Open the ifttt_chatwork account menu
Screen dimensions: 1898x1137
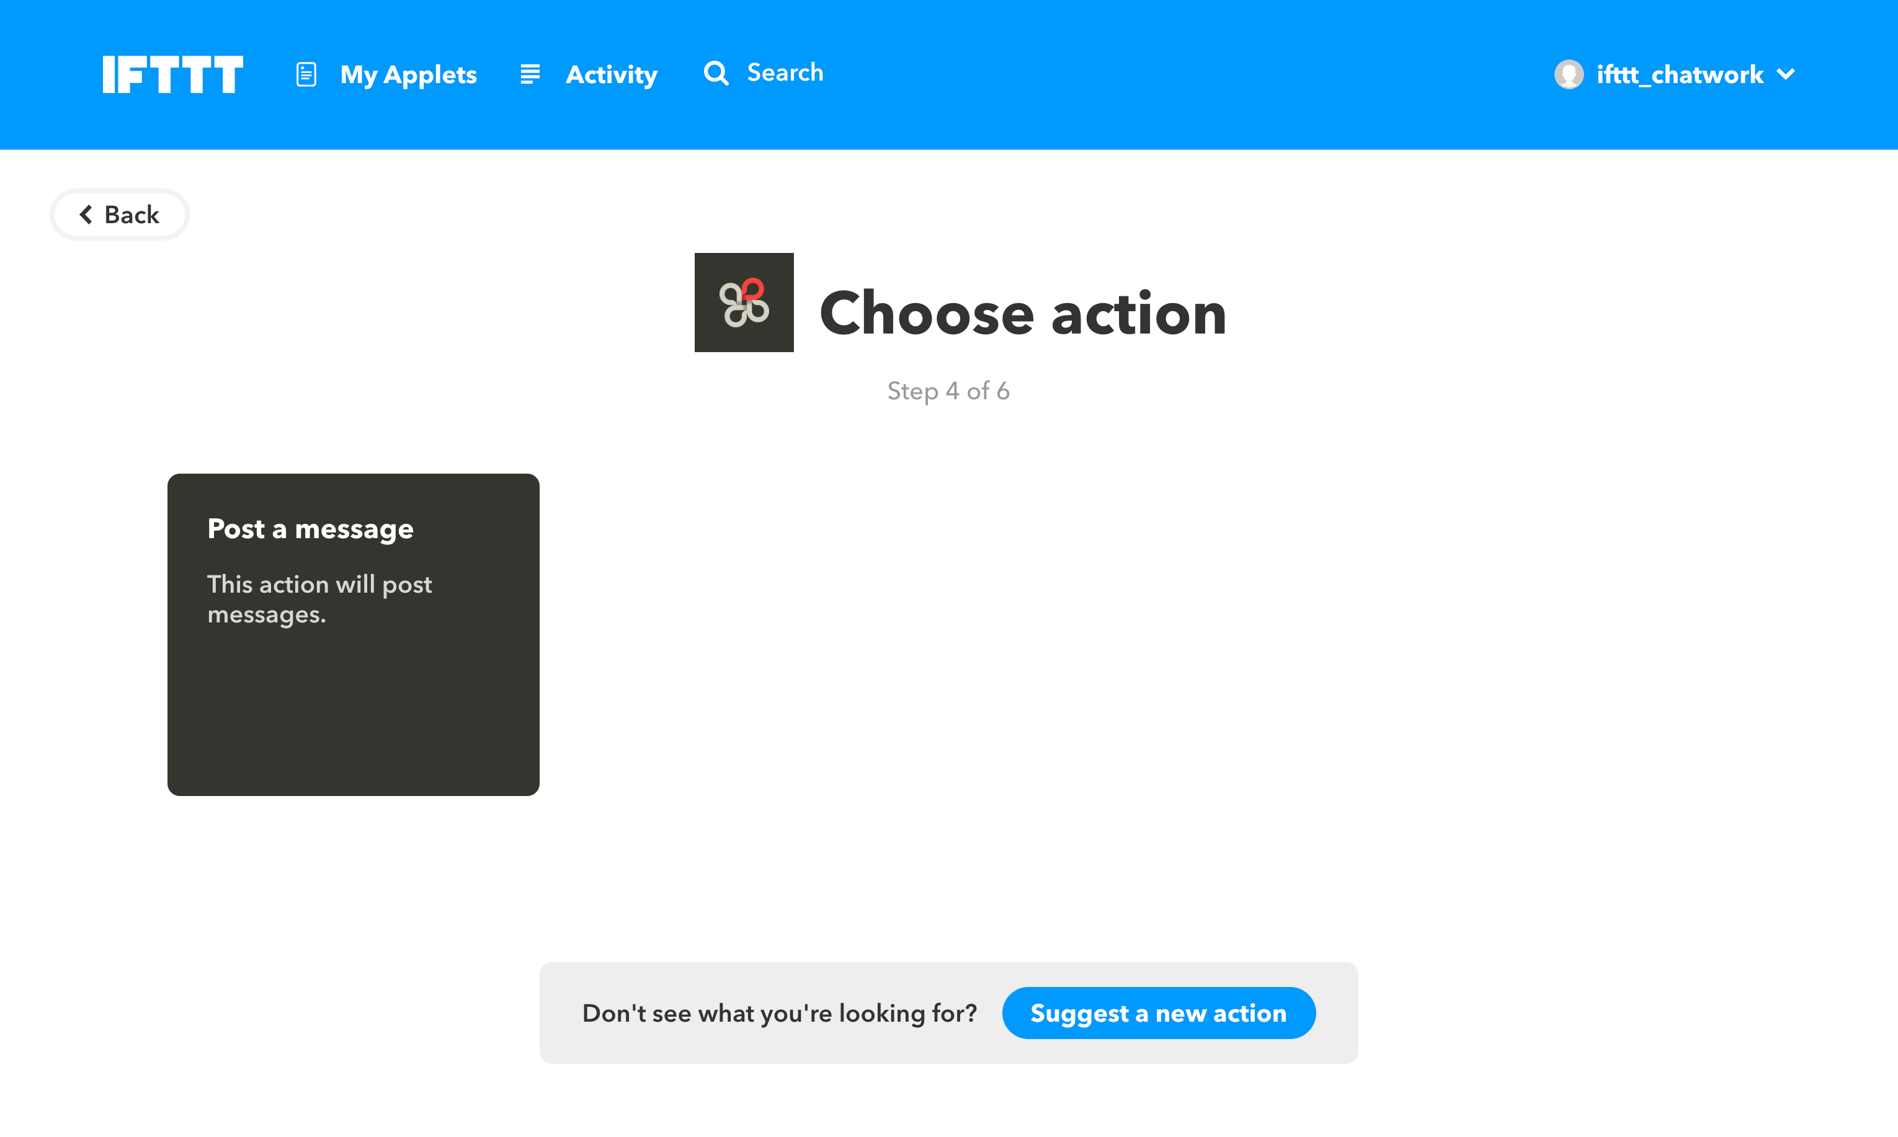1679,74
